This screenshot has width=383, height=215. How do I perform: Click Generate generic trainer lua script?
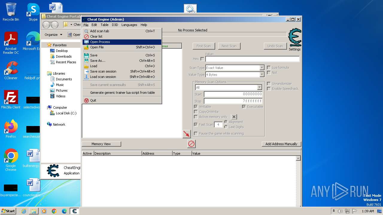point(122,93)
